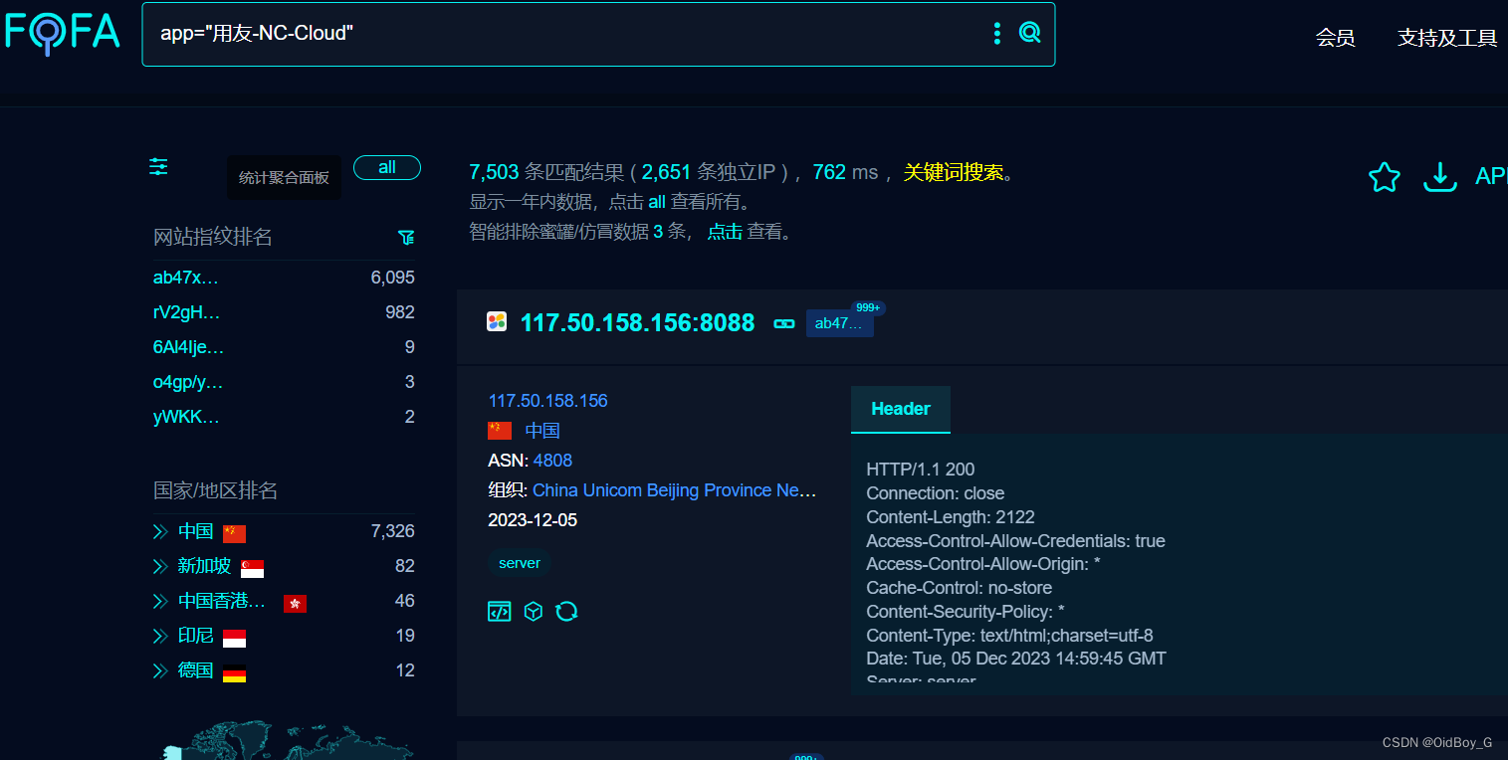Click the 7,503 match count

[495, 172]
